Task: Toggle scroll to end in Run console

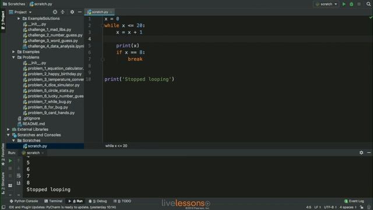Action: 19,183
